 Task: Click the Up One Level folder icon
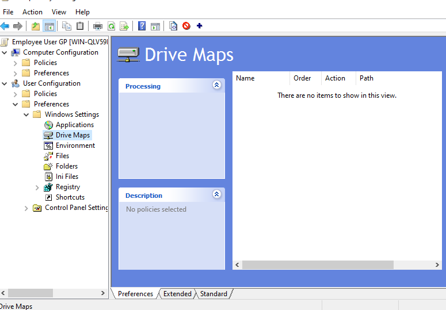36,26
